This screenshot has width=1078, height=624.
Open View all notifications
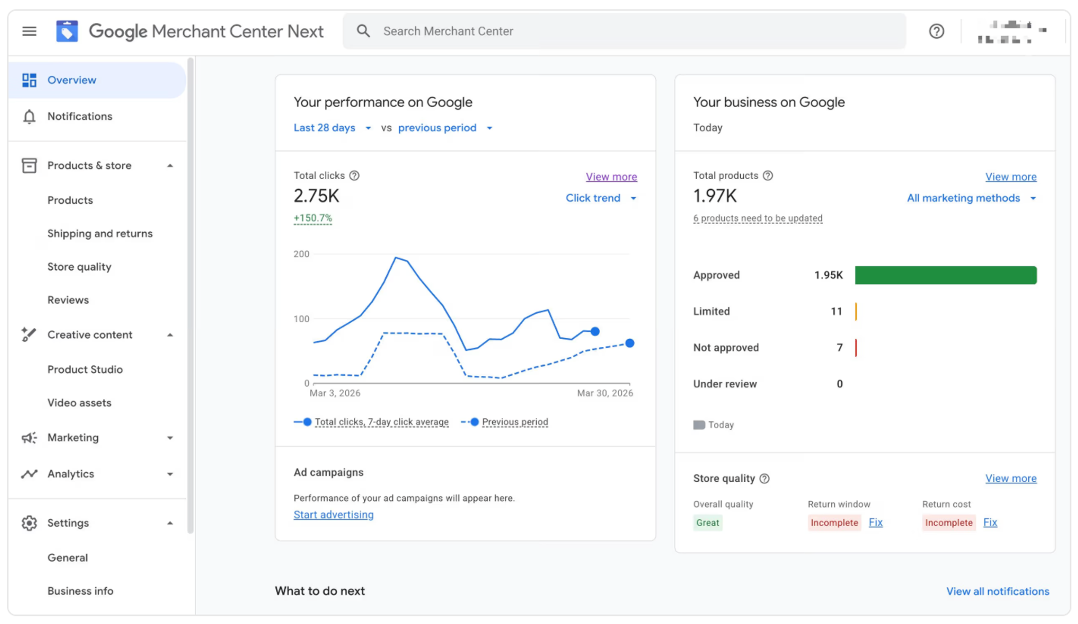pyautogui.click(x=998, y=591)
